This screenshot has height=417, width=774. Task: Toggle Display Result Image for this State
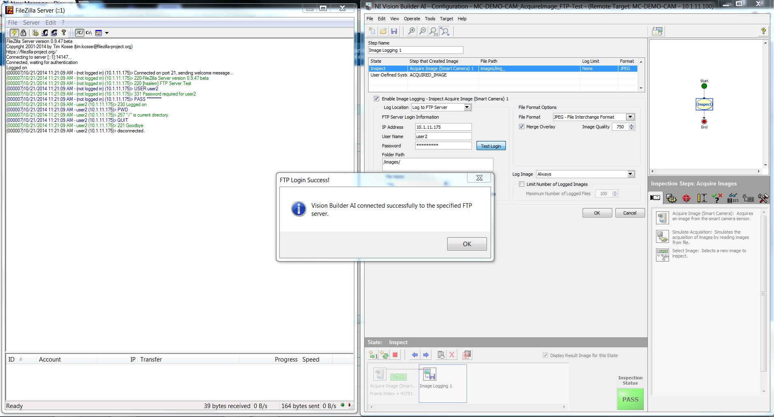click(x=545, y=355)
